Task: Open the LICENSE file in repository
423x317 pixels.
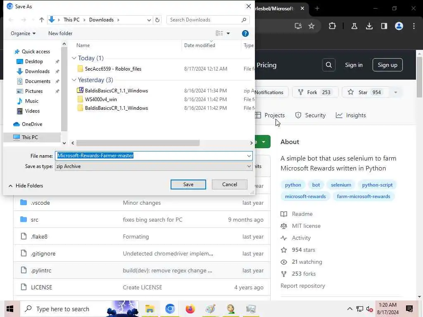Action: (x=42, y=287)
